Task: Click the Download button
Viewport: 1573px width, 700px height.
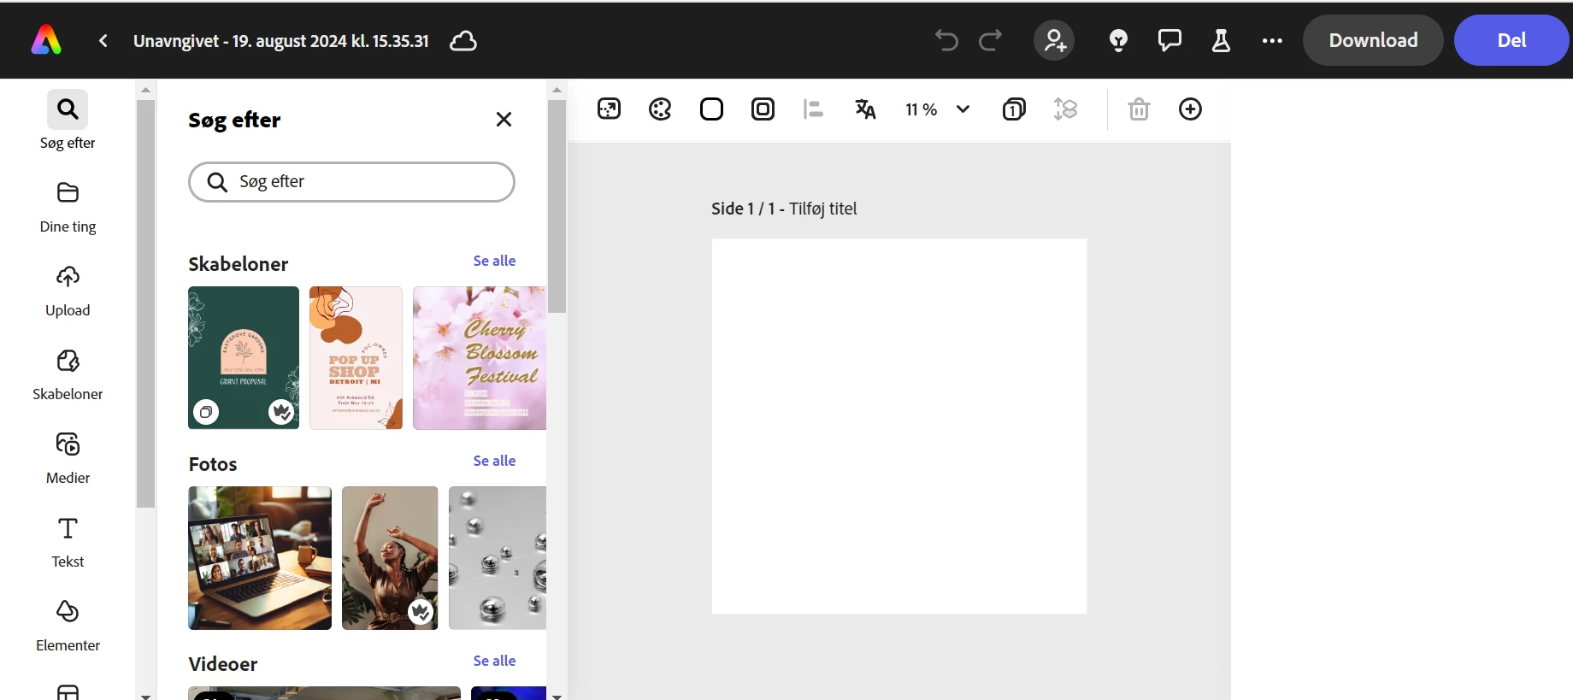Action: (x=1373, y=40)
